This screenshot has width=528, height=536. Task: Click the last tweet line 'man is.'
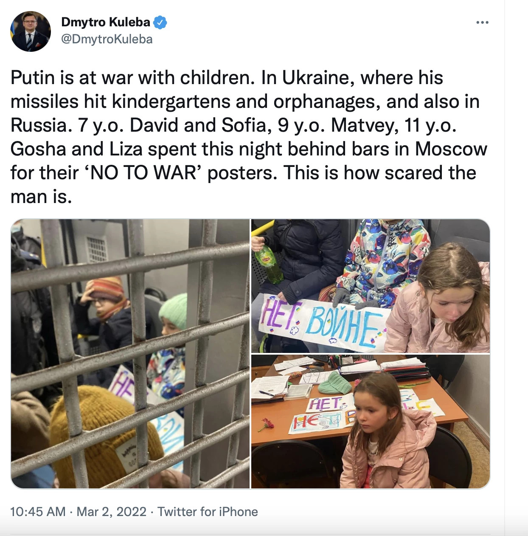pyautogui.click(x=41, y=197)
